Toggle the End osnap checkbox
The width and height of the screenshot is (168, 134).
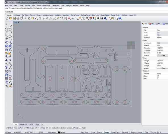pos(7,128)
